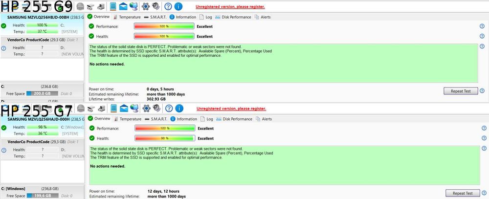Click question icon beside lower VendorCo Health row

point(4,150)
